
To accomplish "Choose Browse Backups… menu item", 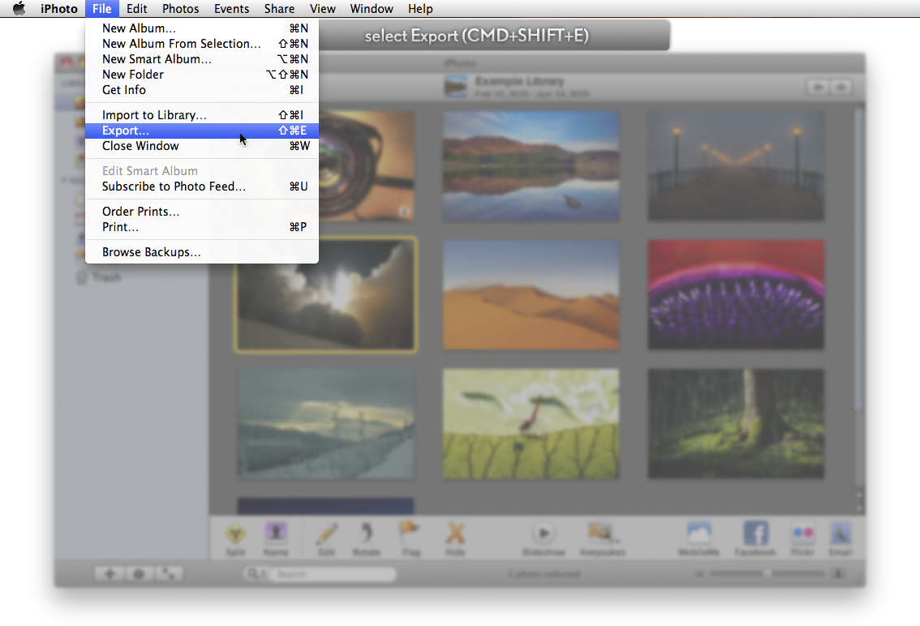I will click(202, 252).
